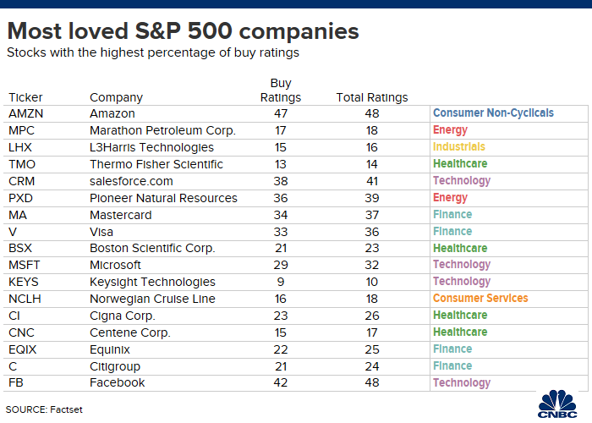This screenshot has width=592, height=423.
Task: Select the Keysight Technologies company name
Action: (152, 282)
